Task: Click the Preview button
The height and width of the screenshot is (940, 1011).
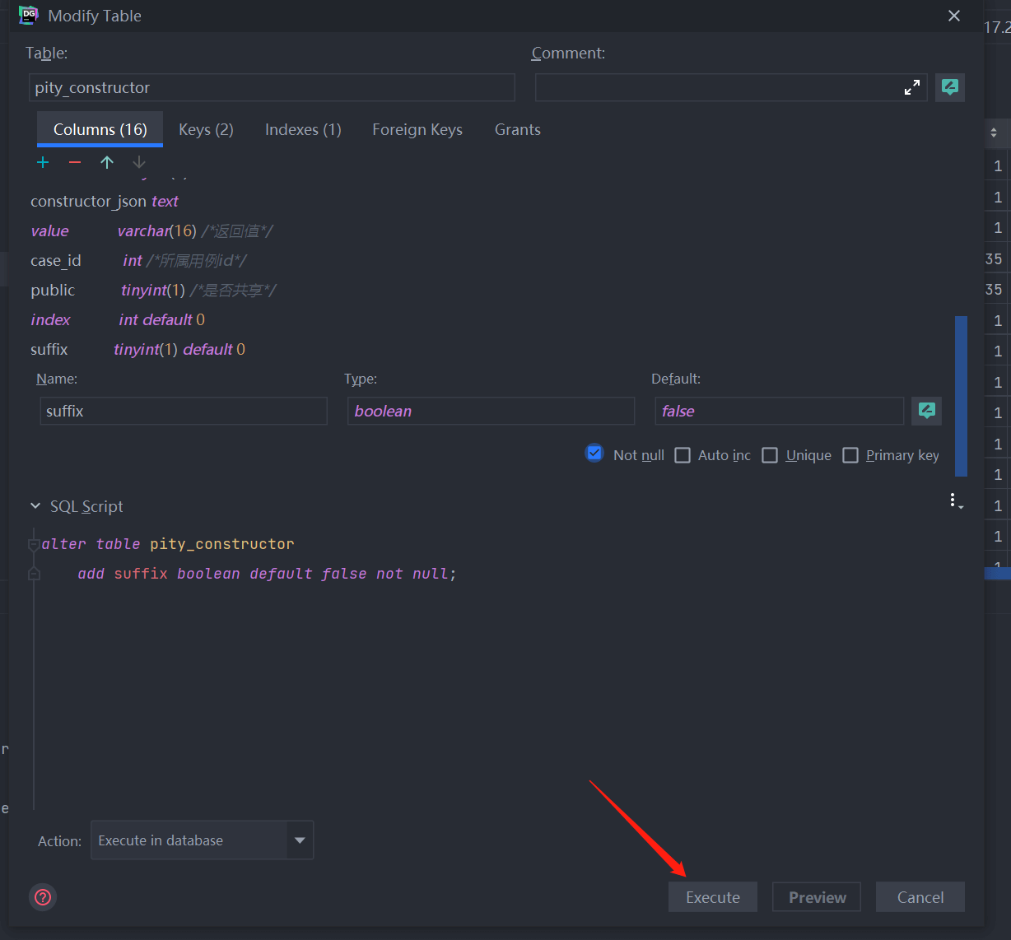Action: (x=817, y=897)
